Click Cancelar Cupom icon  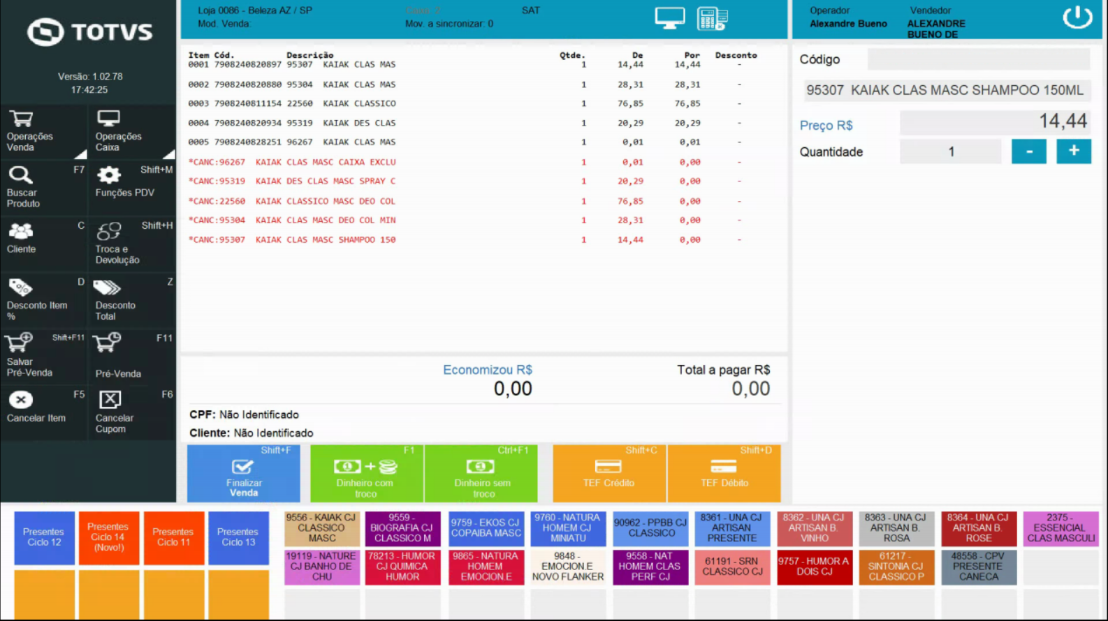pos(110,400)
